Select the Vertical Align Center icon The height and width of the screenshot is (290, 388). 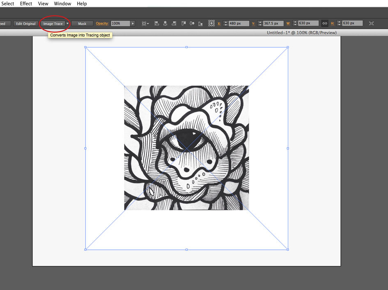(191, 23)
